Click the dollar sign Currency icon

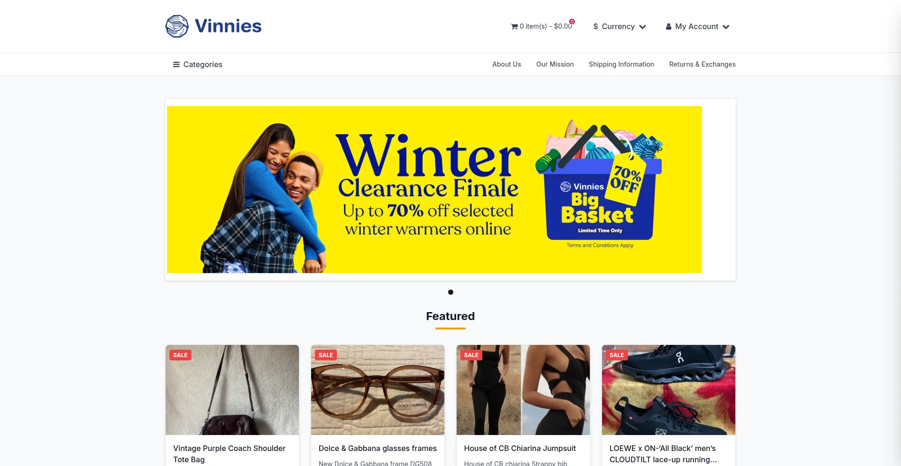[x=596, y=27]
